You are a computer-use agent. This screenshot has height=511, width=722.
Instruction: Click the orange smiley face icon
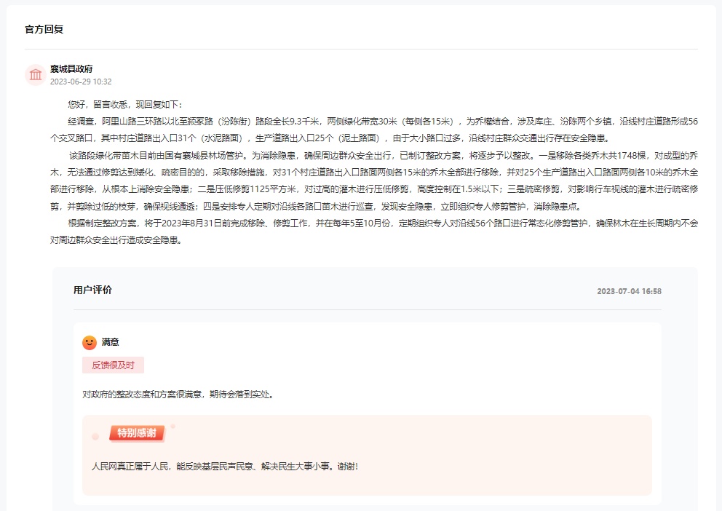90,342
